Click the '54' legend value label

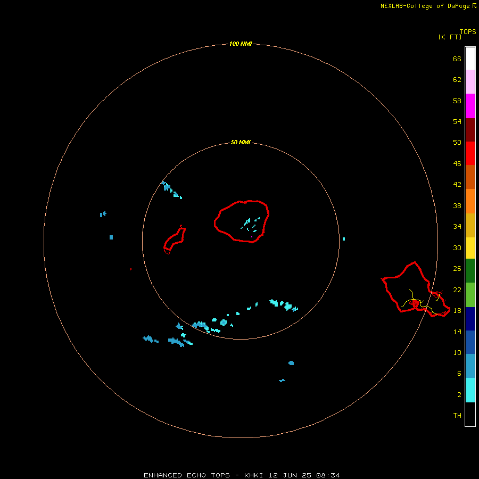457,121
